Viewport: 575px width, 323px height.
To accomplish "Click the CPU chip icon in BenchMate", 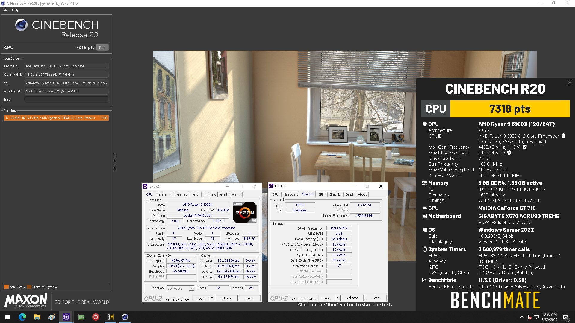I will click(425, 124).
